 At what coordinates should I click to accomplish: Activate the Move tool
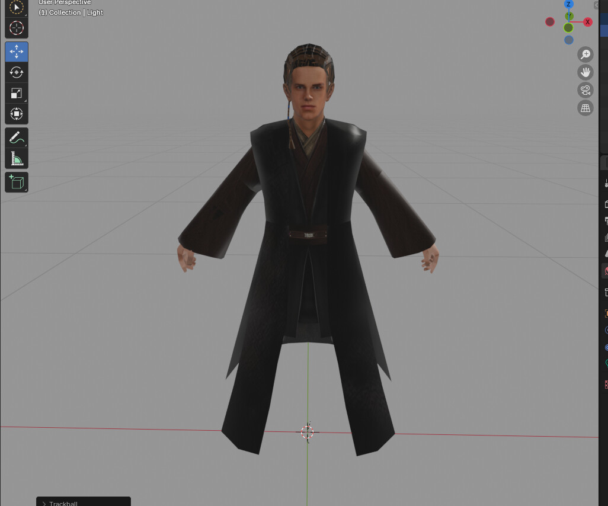point(16,52)
